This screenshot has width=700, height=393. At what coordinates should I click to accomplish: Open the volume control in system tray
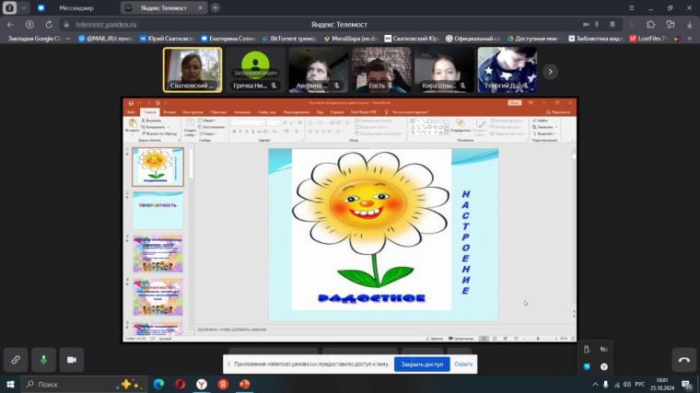pos(627,384)
